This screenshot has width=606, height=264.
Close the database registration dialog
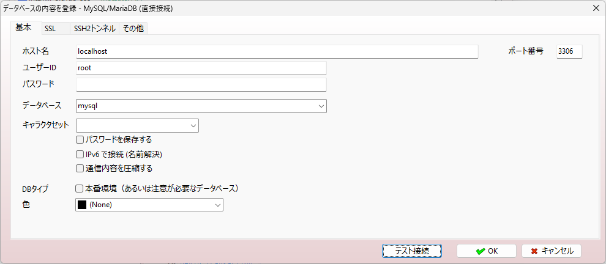point(596,8)
